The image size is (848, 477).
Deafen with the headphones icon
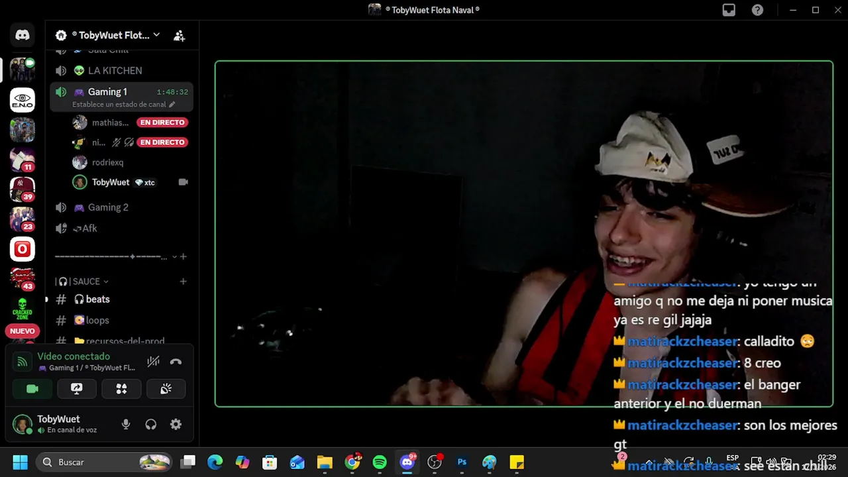tap(151, 425)
